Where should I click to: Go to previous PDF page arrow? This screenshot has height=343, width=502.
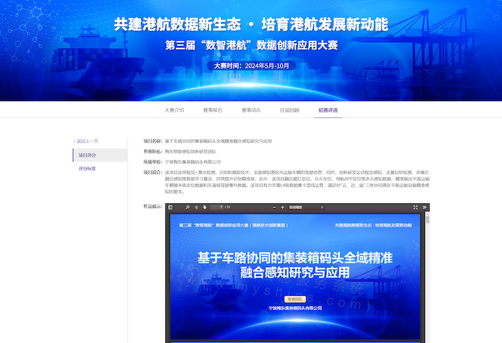[196, 207]
